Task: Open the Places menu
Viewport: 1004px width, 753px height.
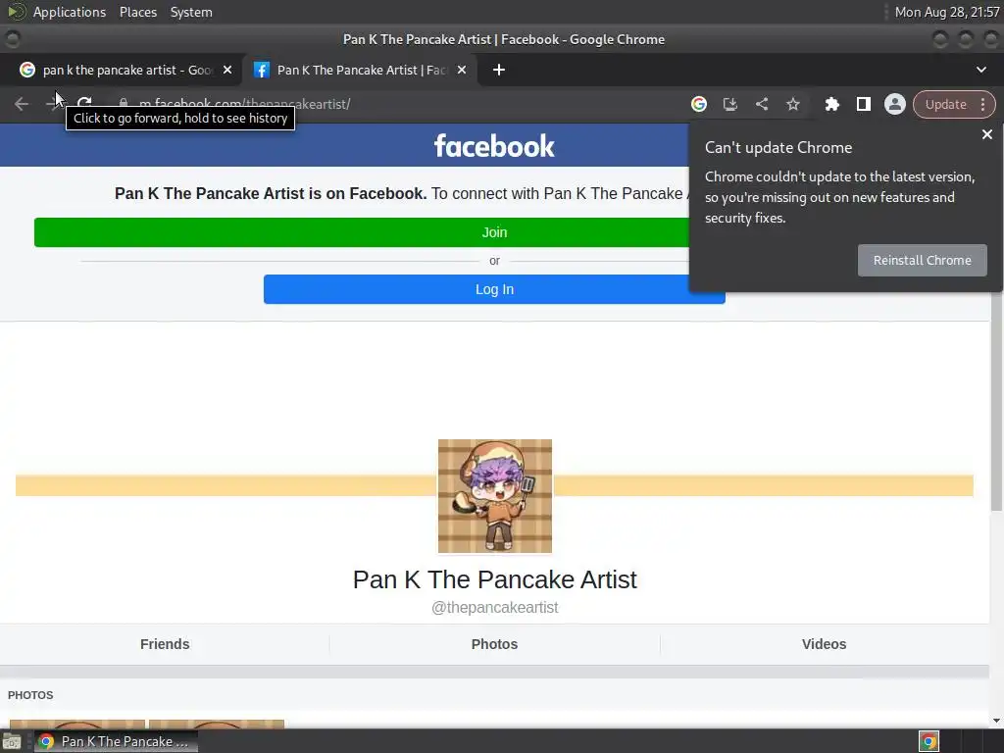Action: point(138,12)
